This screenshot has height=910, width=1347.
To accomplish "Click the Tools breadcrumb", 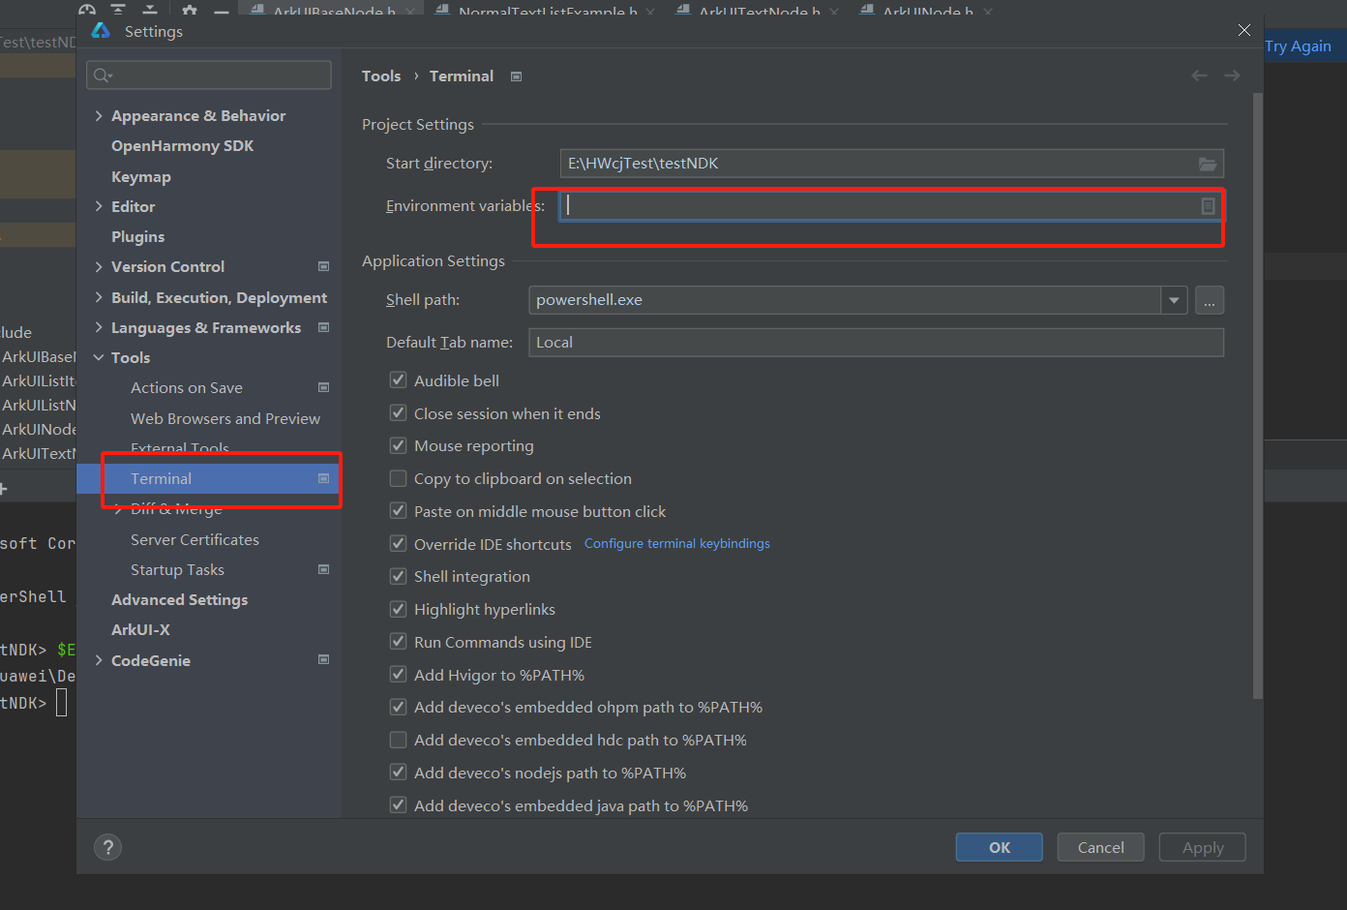I will 381,76.
